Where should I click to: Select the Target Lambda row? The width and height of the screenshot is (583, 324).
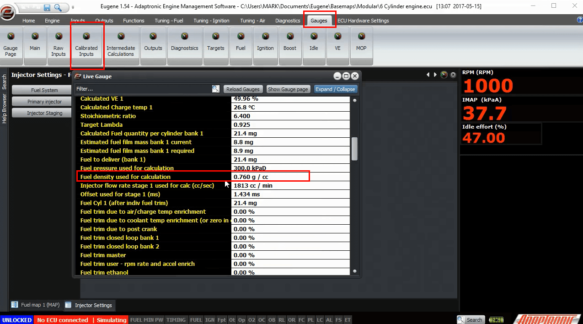click(x=214, y=124)
